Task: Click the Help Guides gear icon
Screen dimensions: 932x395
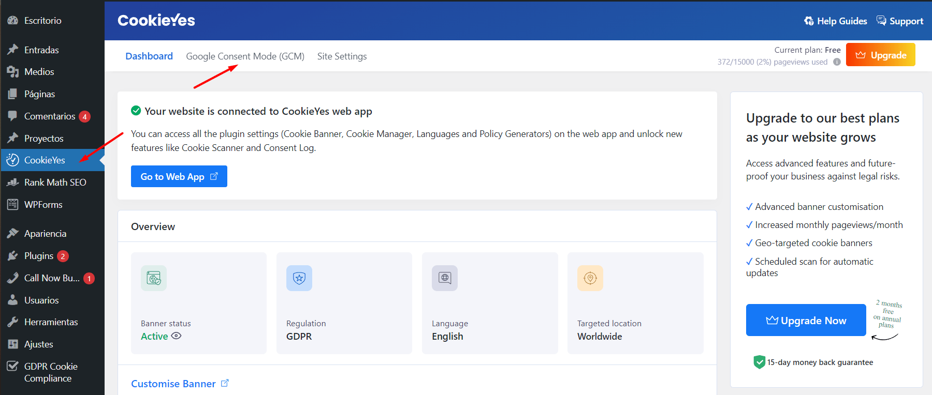Action: tap(809, 21)
